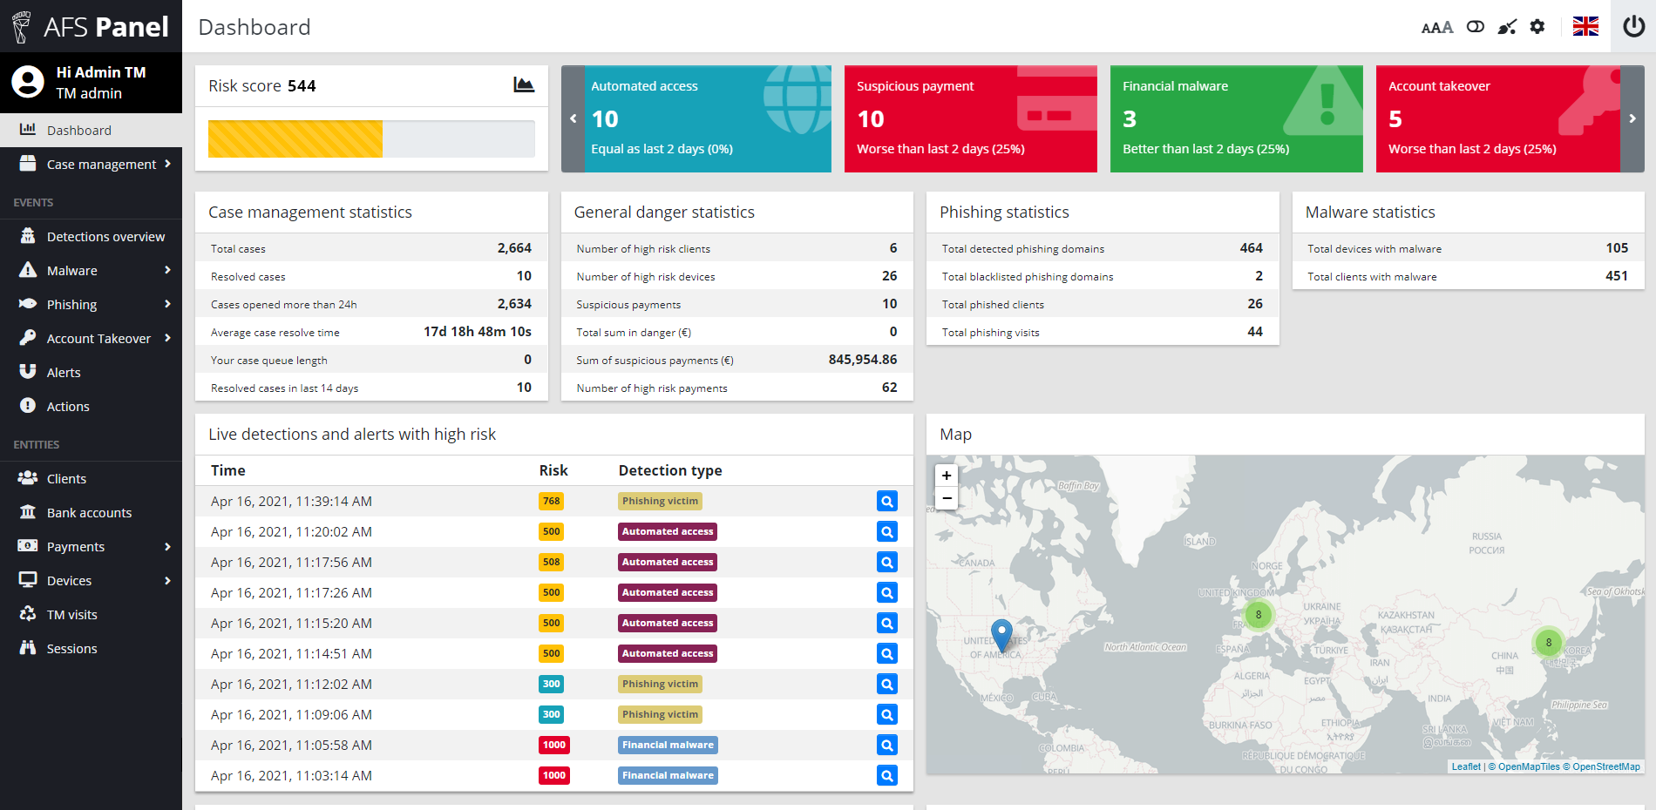Expand the Payments submenu
This screenshot has height=810, width=1656.
coord(27,546)
